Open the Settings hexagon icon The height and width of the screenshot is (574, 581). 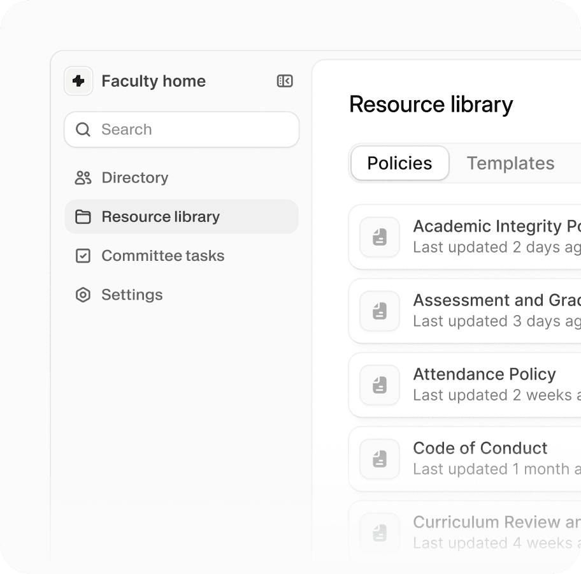click(x=83, y=295)
